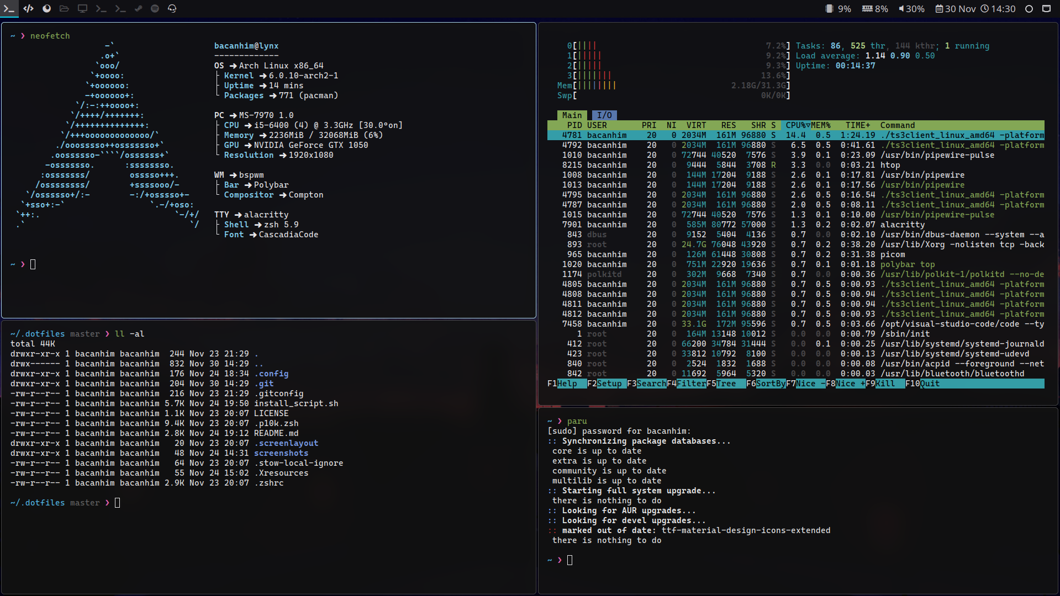
Task: Click the bacanhim@lynx title in neofetch
Action: (246, 46)
